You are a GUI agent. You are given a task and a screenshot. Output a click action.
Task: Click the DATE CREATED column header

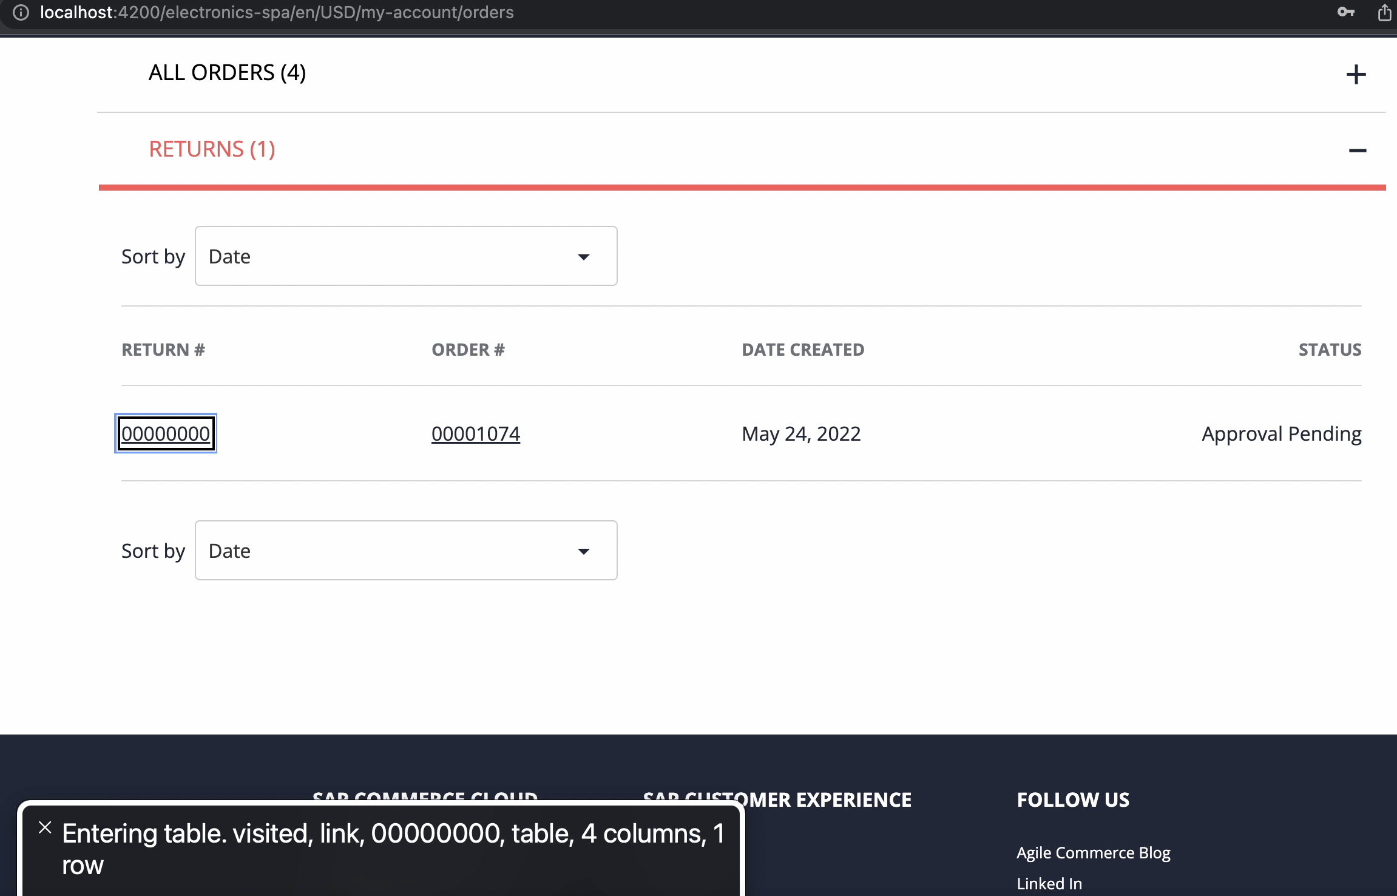[803, 350]
